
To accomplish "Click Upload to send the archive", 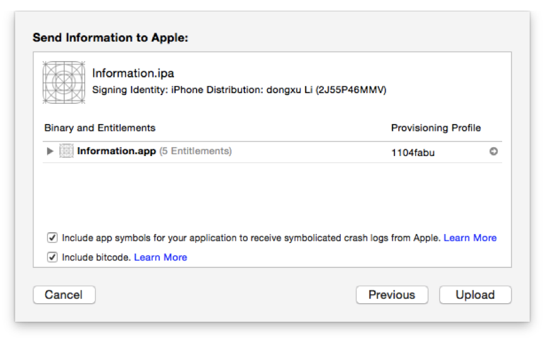I will click(475, 294).
